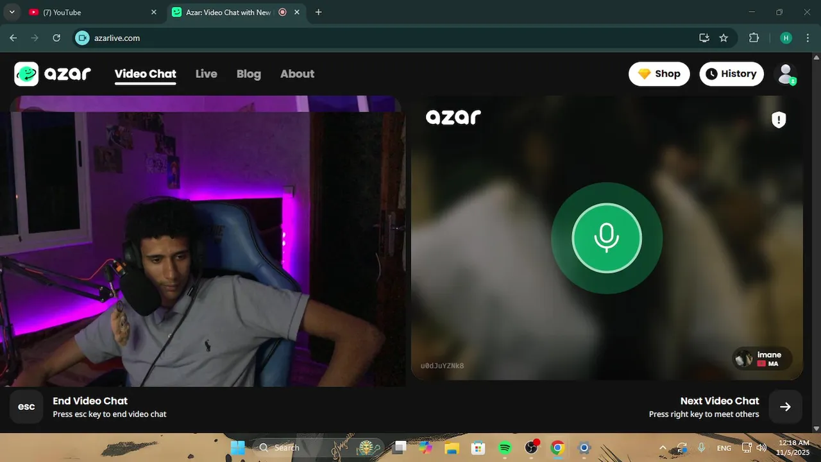The width and height of the screenshot is (821, 462).
Task: Open the user profile avatar
Action: (x=786, y=74)
